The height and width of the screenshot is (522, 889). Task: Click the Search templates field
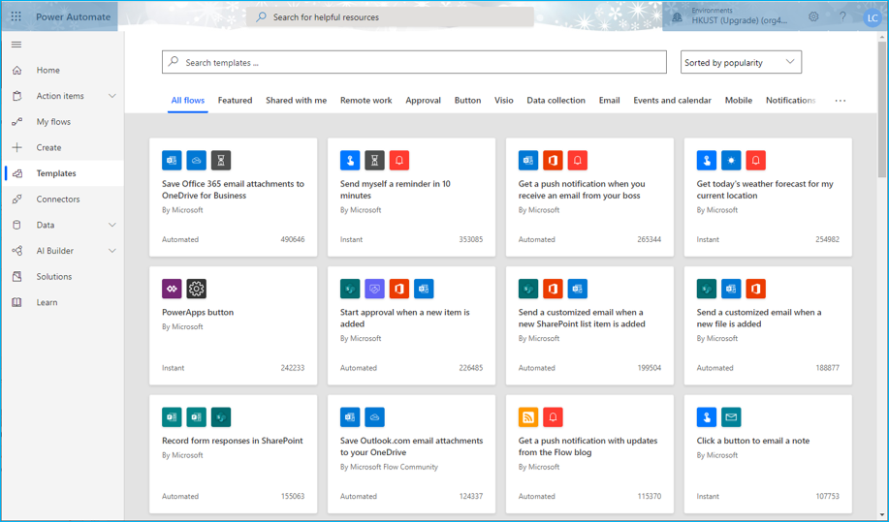click(414, 62)
